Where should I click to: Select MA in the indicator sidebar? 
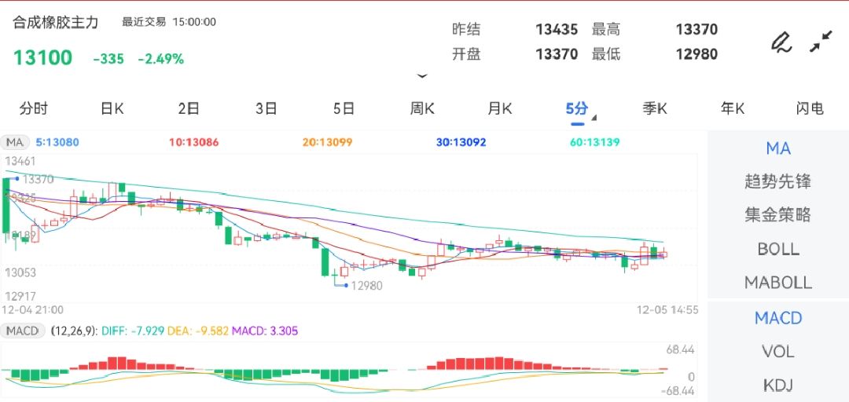(x=778, y=148)
